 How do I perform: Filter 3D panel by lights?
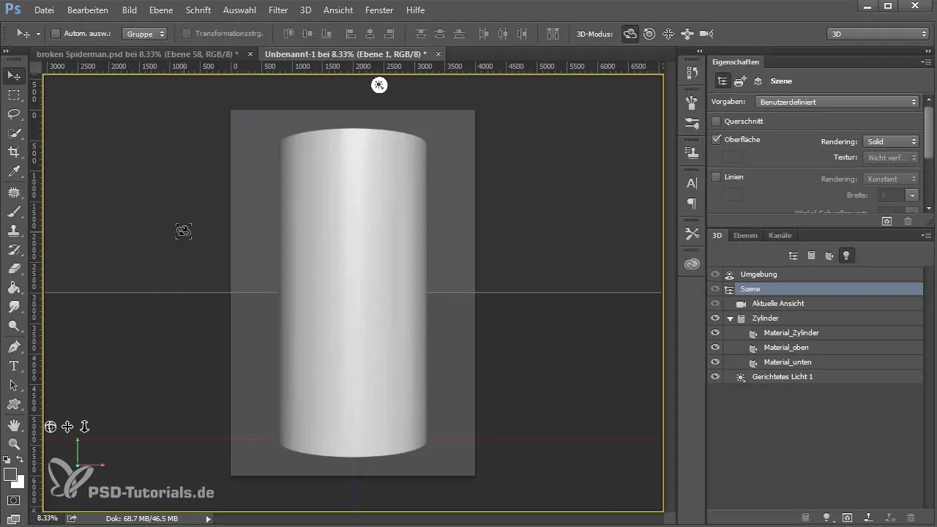(x=846, y=255)
